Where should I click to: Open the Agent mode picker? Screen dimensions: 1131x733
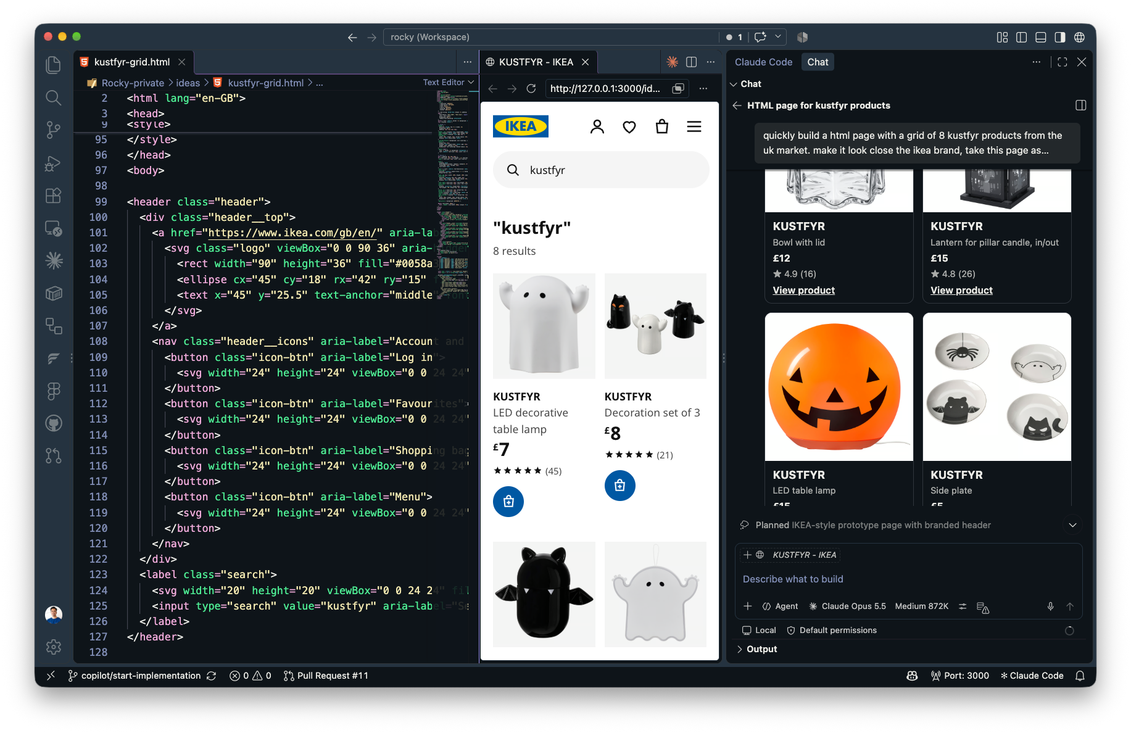point(780,607)
